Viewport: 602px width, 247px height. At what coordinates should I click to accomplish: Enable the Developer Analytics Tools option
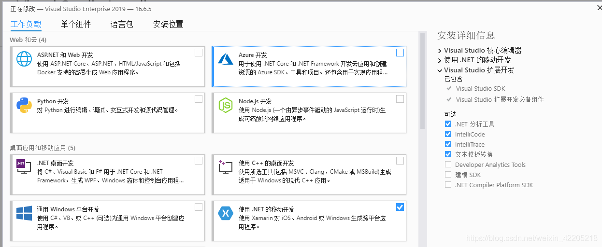coord(448,165)
